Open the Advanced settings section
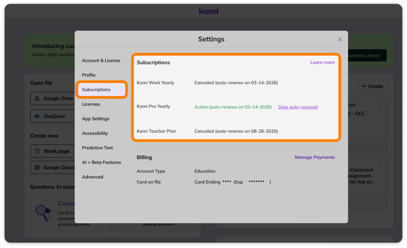This screenshot has width=407, height=248. click(x=92, y=176)
